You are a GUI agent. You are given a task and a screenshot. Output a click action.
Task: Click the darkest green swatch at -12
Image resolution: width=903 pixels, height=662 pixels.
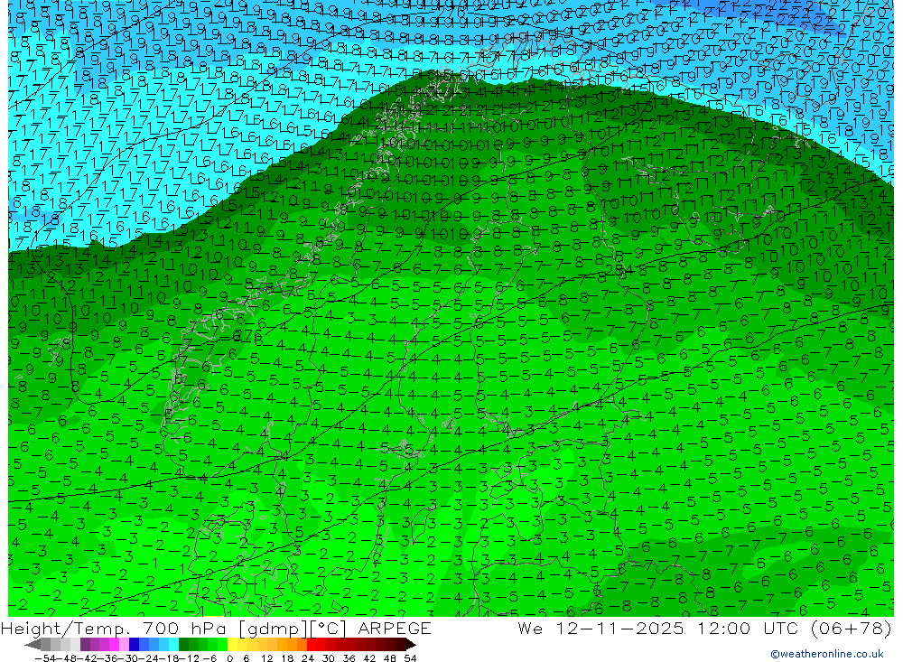click(183, 645)
